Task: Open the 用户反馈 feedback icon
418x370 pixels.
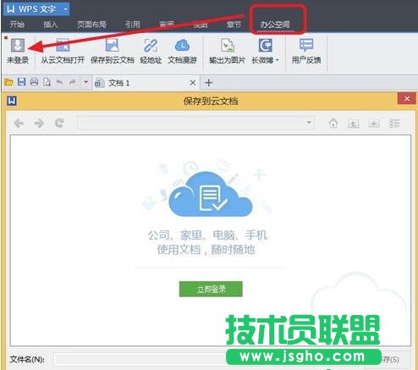Action: point(306,45)
